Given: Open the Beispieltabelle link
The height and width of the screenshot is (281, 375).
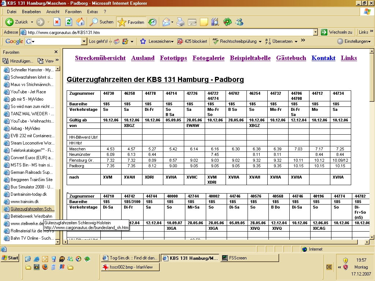Looking at the screenshot, I should pyautogui.click(x=250, y=58).
